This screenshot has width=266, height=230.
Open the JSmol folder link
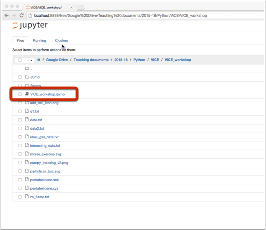click(35, 77)
